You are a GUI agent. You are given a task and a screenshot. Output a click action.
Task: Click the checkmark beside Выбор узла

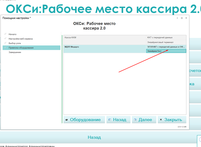click(5, 43)
